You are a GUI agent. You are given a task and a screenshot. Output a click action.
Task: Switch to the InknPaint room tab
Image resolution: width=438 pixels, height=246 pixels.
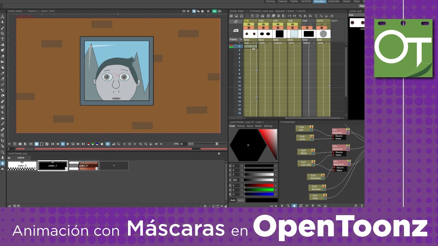(306, 1)
